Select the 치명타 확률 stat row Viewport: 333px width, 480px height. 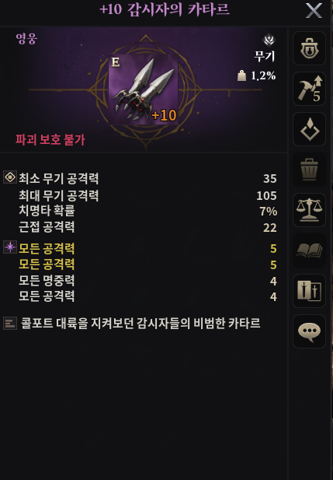[147, 211]
